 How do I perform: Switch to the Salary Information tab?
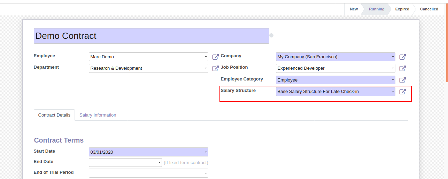98,115
